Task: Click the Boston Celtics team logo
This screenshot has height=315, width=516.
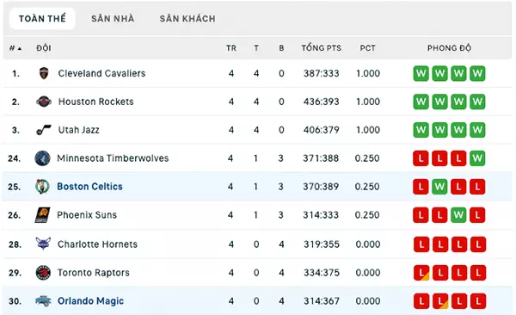Action: tap(43, 187)
